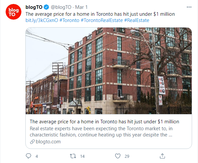
Task: Click the verified badge next to blogTO
Action: (x=46, y=7)
